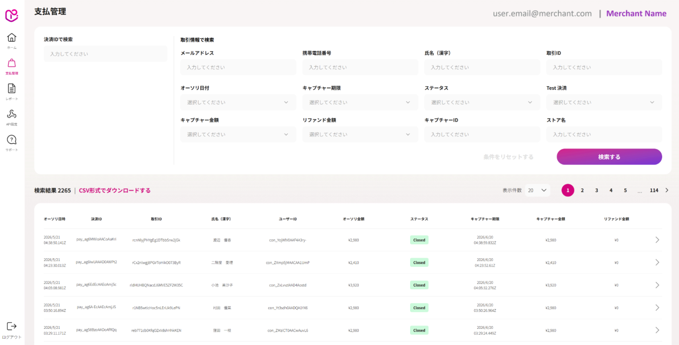Open サポート question mark icon
Screen dimensions: 679x345
pos(11,140)
